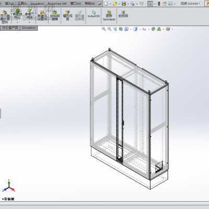Viewport: 209px width, 209px height.
Task: Click the Undo arrow icon
Action: tap(142, 4)
